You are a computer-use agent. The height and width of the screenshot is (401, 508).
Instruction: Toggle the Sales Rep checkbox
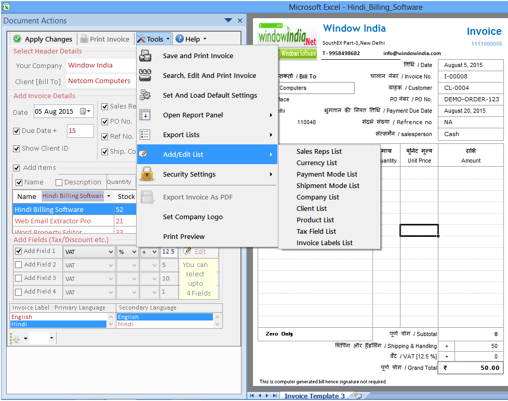pos(104,106)
